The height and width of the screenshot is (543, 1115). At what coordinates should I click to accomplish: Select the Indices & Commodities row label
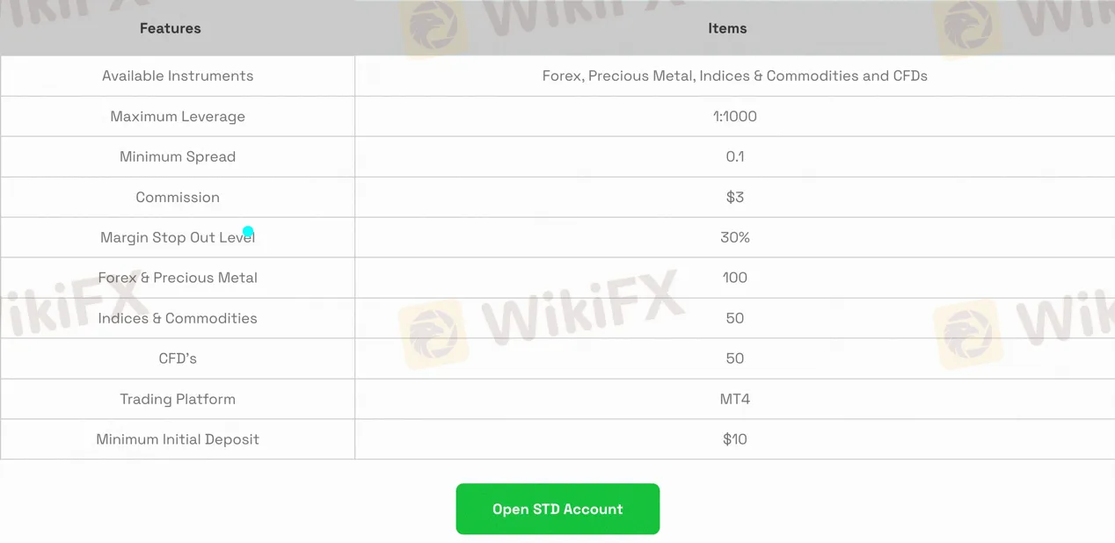click(178, 318)
